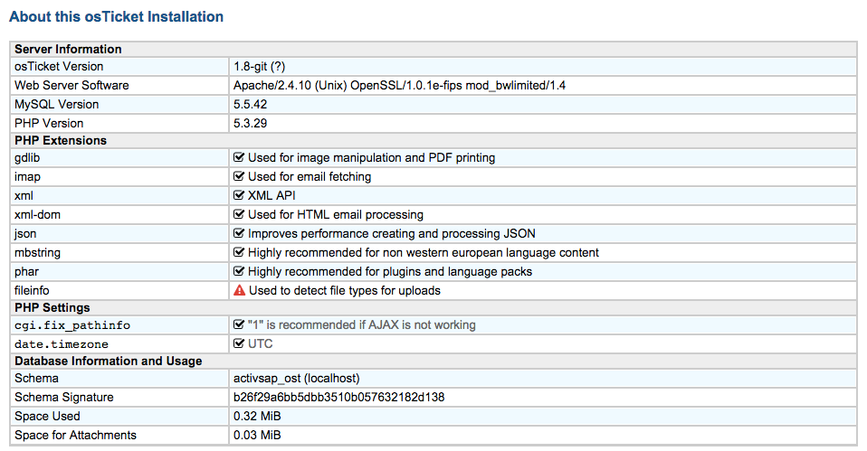Image resolution: width=867 pixels, height=451 pixels.
Task: Click the Schema Signature label
Action: pyautogui.click(x=64, y=397)
